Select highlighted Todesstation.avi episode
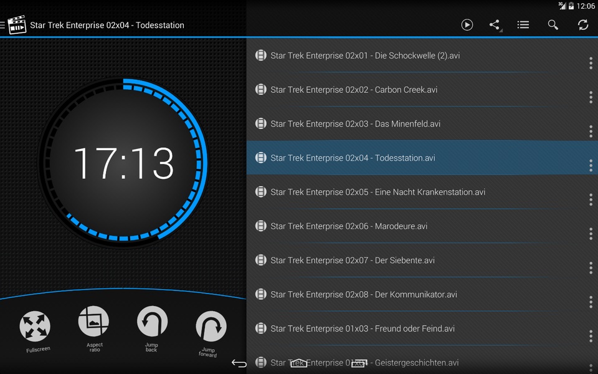 pos(422,158)
